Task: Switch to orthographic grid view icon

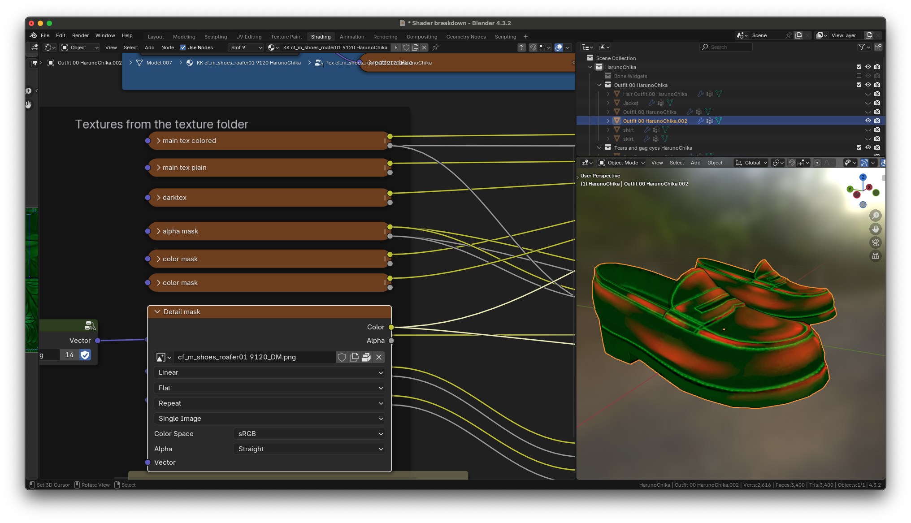Action: coord(875,256)
